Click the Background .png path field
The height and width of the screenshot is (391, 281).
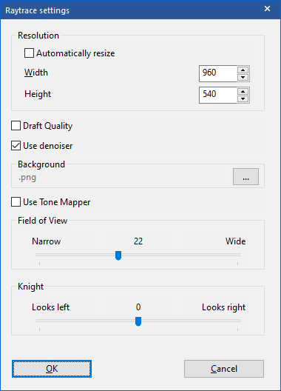[122, 178]
